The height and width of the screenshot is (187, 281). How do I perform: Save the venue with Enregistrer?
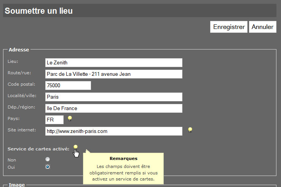click(x=229, y=27)
